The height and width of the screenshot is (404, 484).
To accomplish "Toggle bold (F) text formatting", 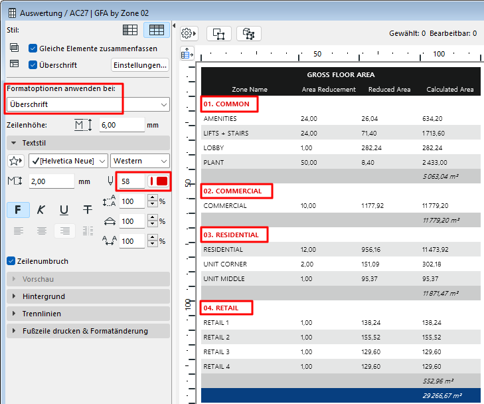I will pyautogui.click(x=18, y=210).
